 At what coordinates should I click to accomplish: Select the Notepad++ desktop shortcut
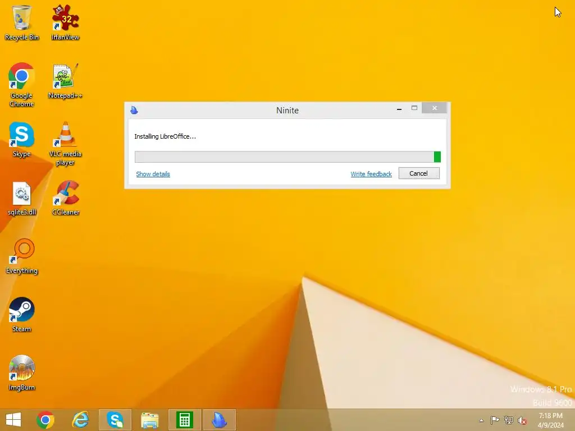65,81
